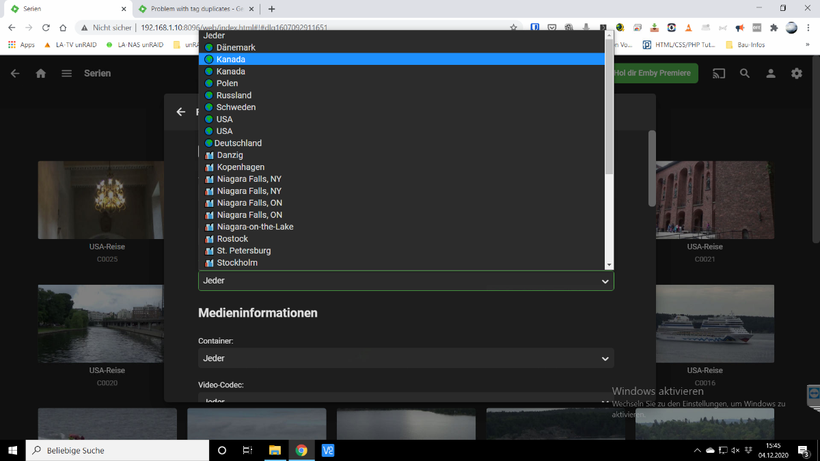Go back using Emby header arrow

click(x=15, y=73)
